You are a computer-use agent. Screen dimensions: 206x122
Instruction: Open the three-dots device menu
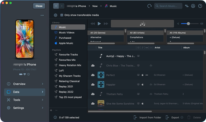coord(42,15)
